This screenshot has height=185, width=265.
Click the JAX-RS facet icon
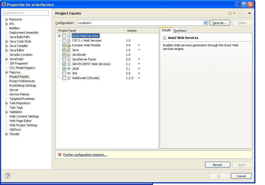pyautogui.click(x=69, y=64)
